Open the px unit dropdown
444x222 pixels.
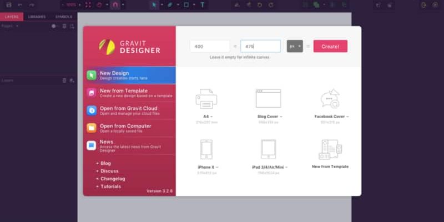tap(295, 46)
